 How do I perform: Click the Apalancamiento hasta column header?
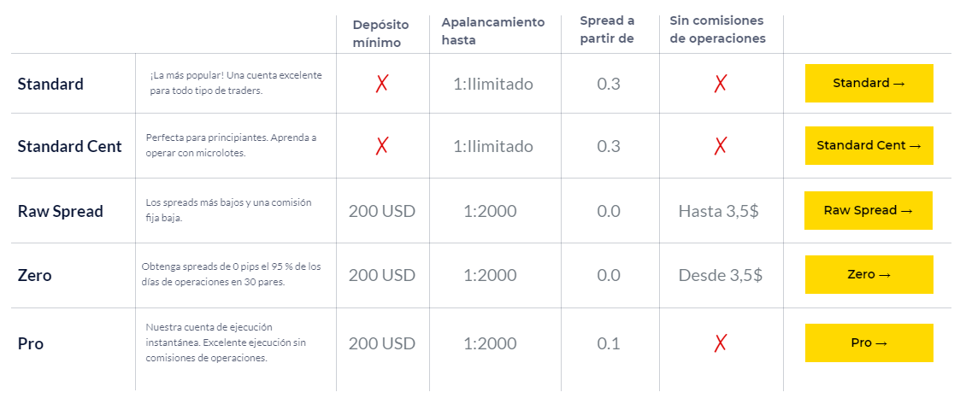[x=493, y=31]
